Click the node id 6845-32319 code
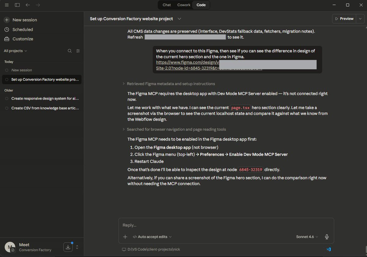The width and height of the screenshot is (367, 257). (x=250, y=170)
